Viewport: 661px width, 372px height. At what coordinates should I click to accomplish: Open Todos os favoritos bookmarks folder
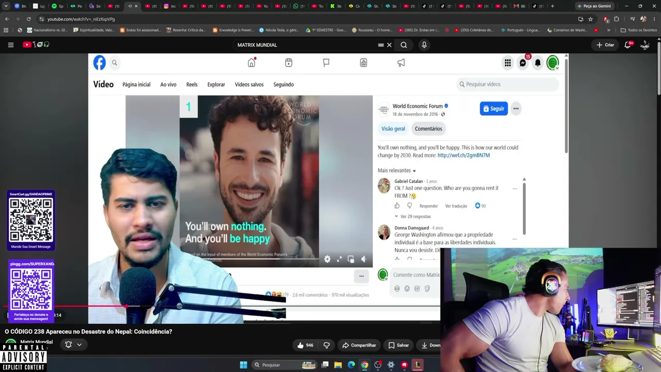coord(639,30)
